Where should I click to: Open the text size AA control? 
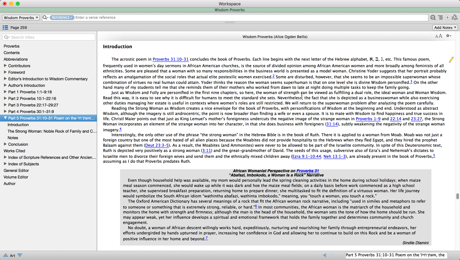point(438,36)
